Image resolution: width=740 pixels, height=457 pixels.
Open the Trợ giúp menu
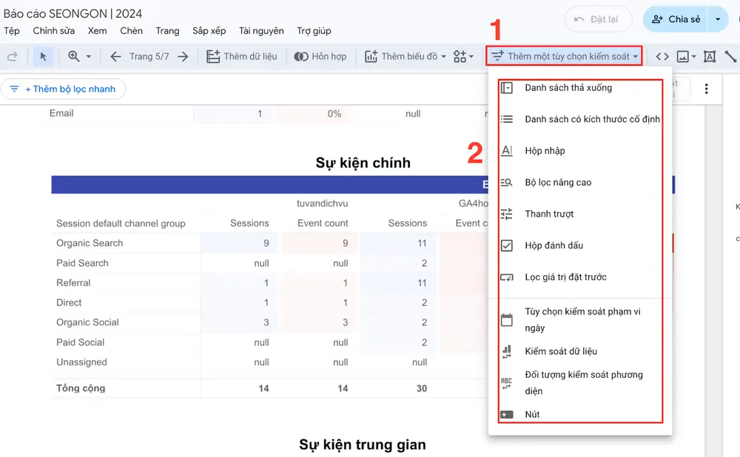tap(314, 31)
